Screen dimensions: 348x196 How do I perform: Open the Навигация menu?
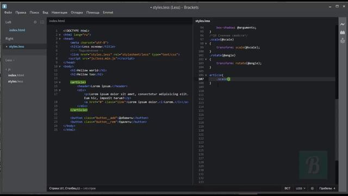click(x=59, y=13)
